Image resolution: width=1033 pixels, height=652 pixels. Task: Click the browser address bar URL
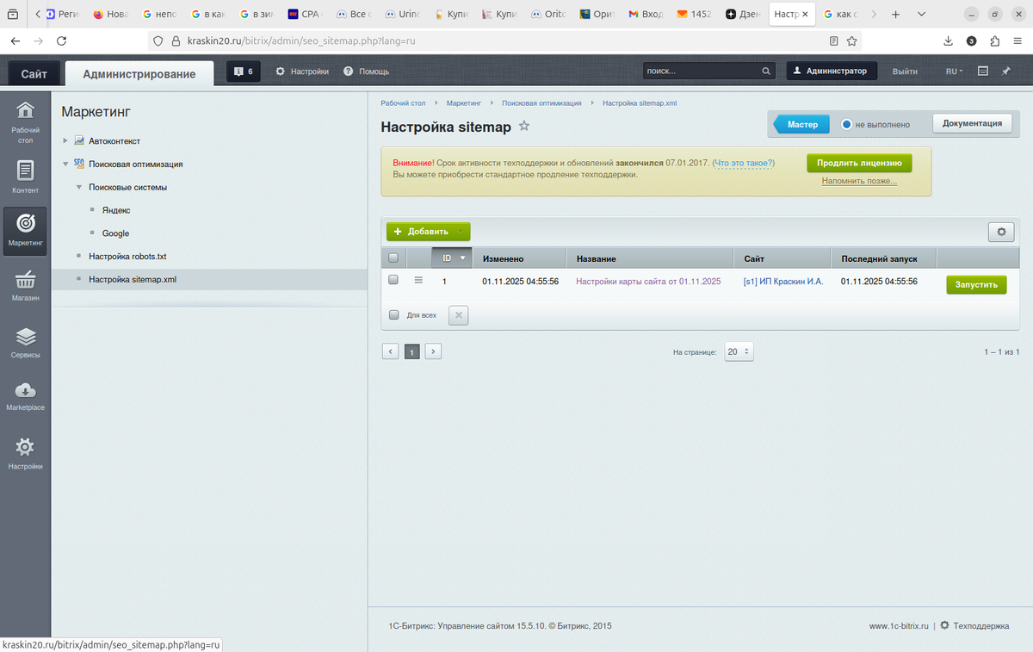301,40
